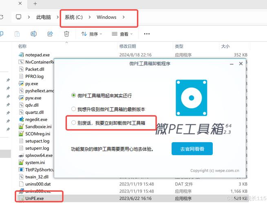The height and width of the screenshot is (203, 267).
Task: Expand chevron after 此电脑 breadcrumb
Action: coord(57,17)
